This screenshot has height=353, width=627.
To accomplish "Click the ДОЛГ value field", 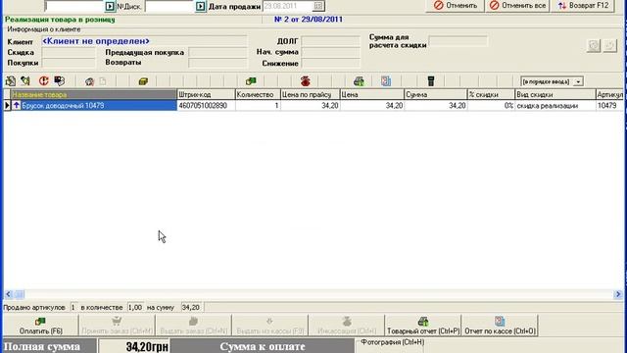I will click(331, 41).
